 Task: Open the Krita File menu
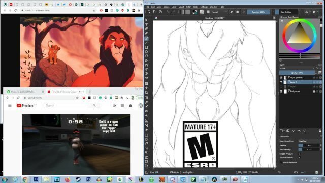[147, 7]
